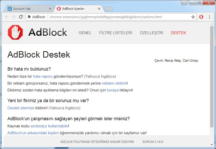Image resolution: width=216 pixels, height=149 pixels.
Task: Click the buraya debug info link
Action: 112,90
